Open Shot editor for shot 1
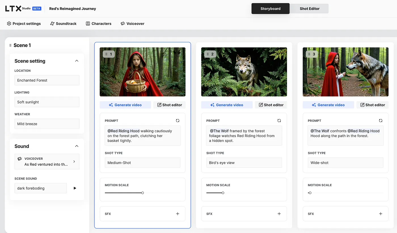This screenshot has width=397, height=233. [170, 105]
